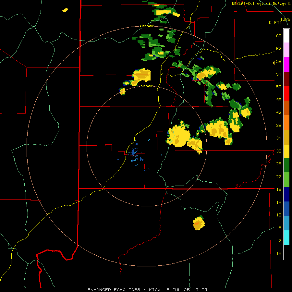Click the dark orange 46 K FT legend swatch
Image resolution: width=292 pixels, height=292 pixels.
pyautogui.click(x=286, y=108)
